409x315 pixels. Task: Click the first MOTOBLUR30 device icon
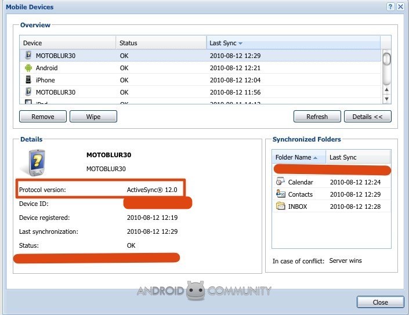coord(28,56)
